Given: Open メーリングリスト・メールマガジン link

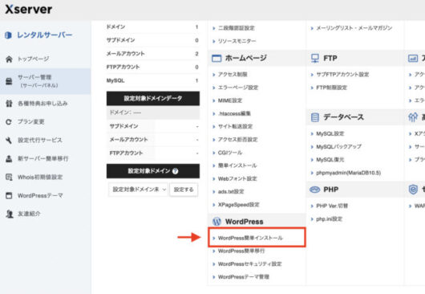Looking at the screenshot, I should [x=354, y=28].
